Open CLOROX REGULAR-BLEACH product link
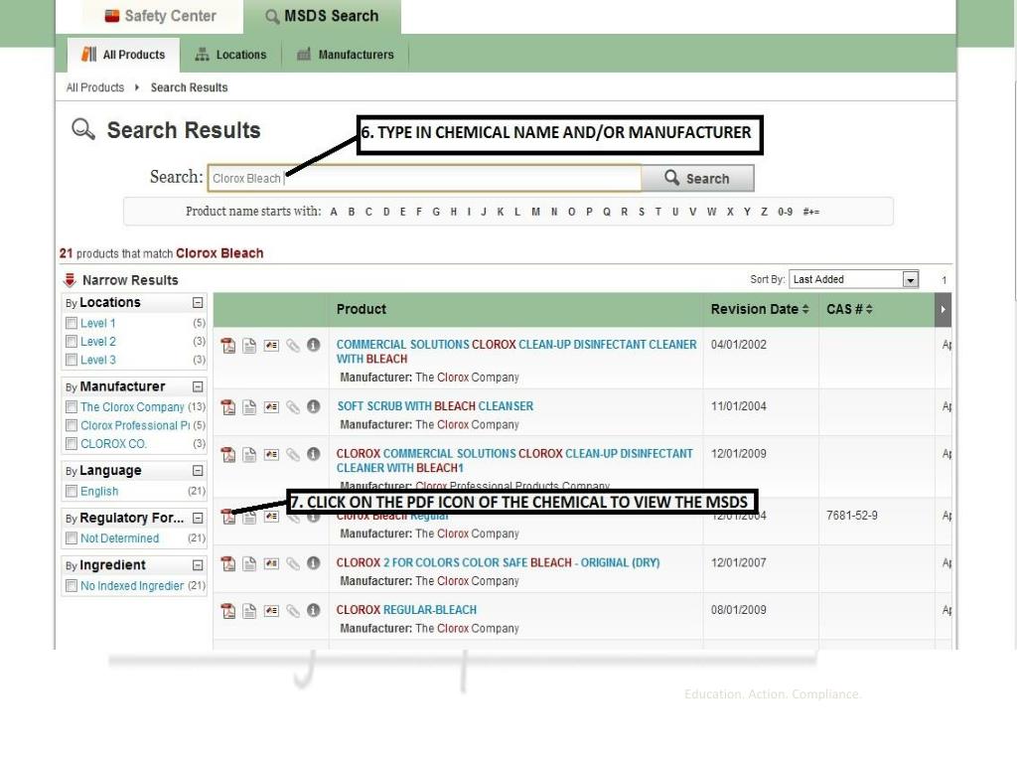Screen dimensions: 1017x763 tap(406, 610)
